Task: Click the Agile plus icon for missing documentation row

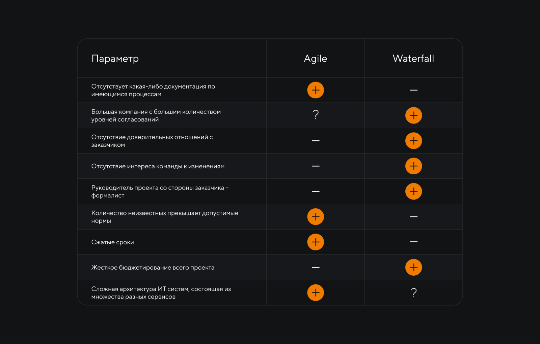Action: (x=316, y=90)
